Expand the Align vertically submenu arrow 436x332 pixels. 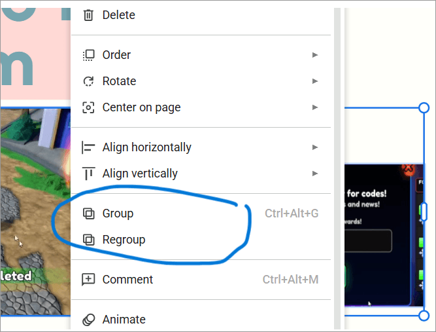(315, 174)
